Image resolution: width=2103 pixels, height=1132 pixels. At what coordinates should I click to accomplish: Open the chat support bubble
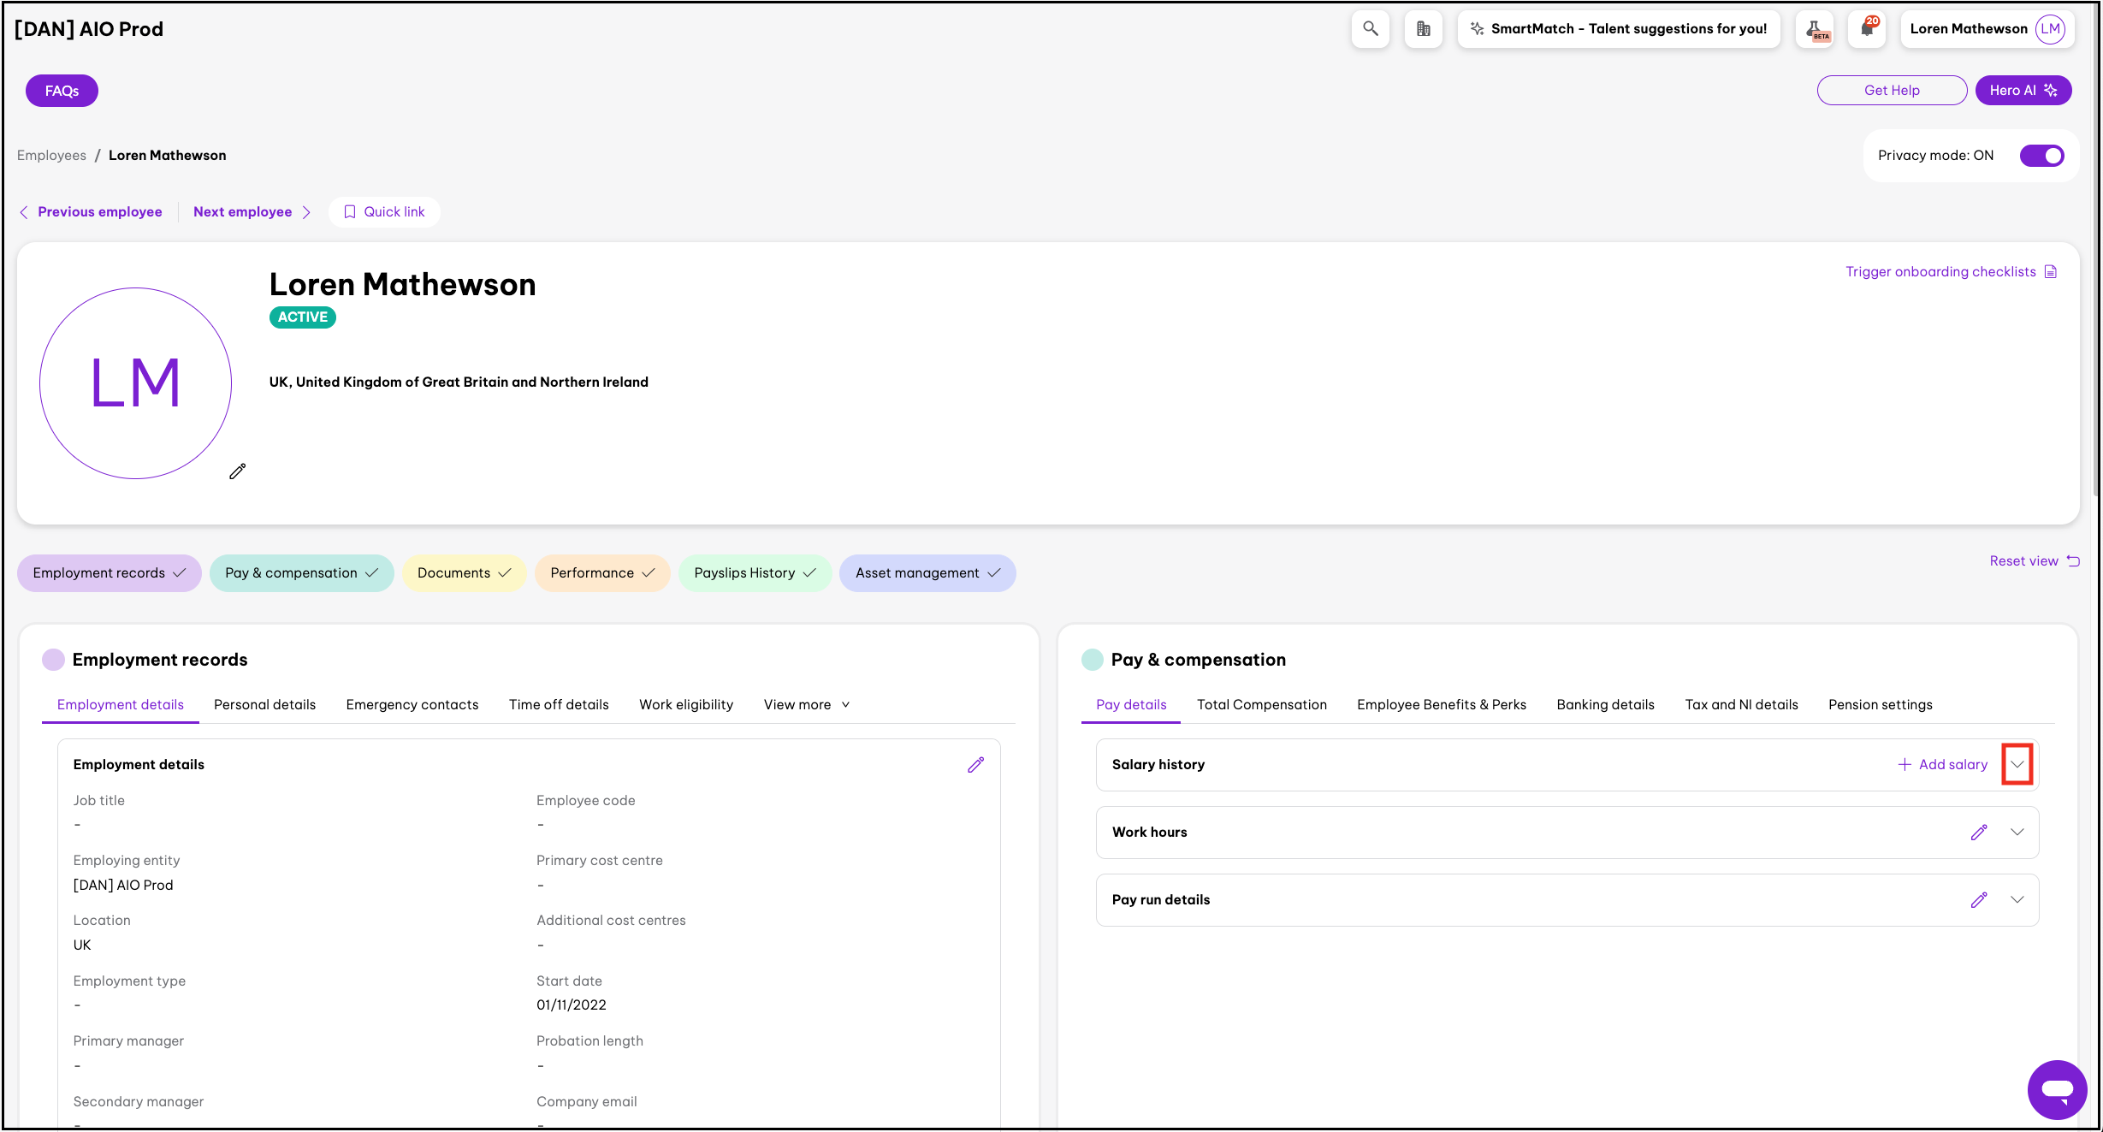(2056, 1089)
